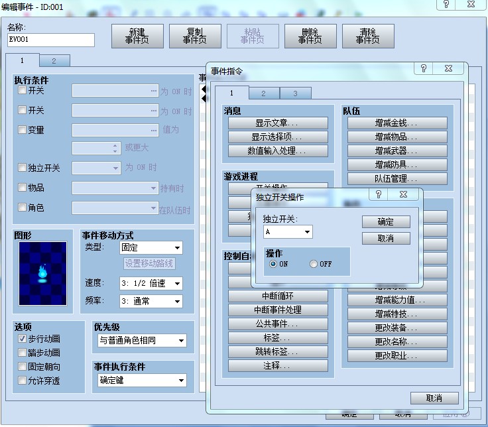Click the 显示文章... command button

pos(278,123)
